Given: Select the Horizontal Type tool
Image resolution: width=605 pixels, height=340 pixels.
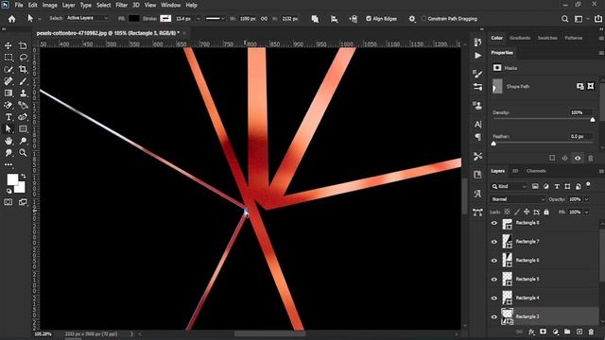Looking at the screenshot, I should point(9,117).
